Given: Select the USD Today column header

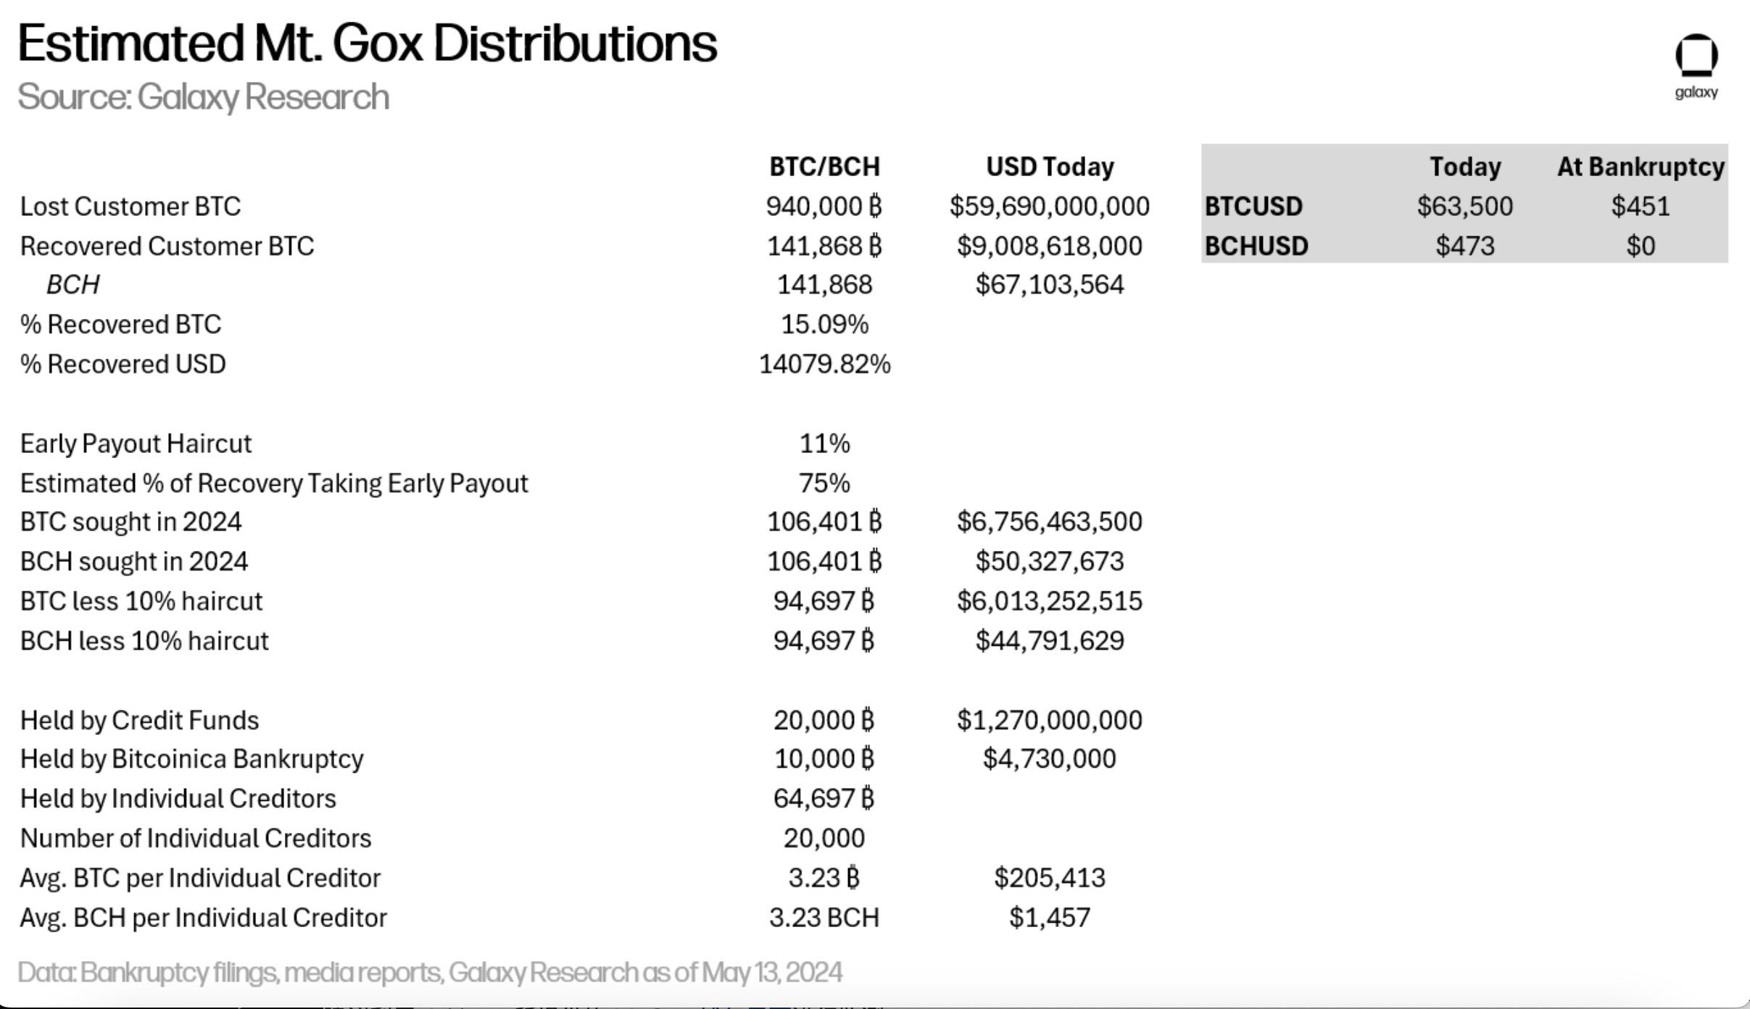Looking at the screenshot, I should point(1050,167).
